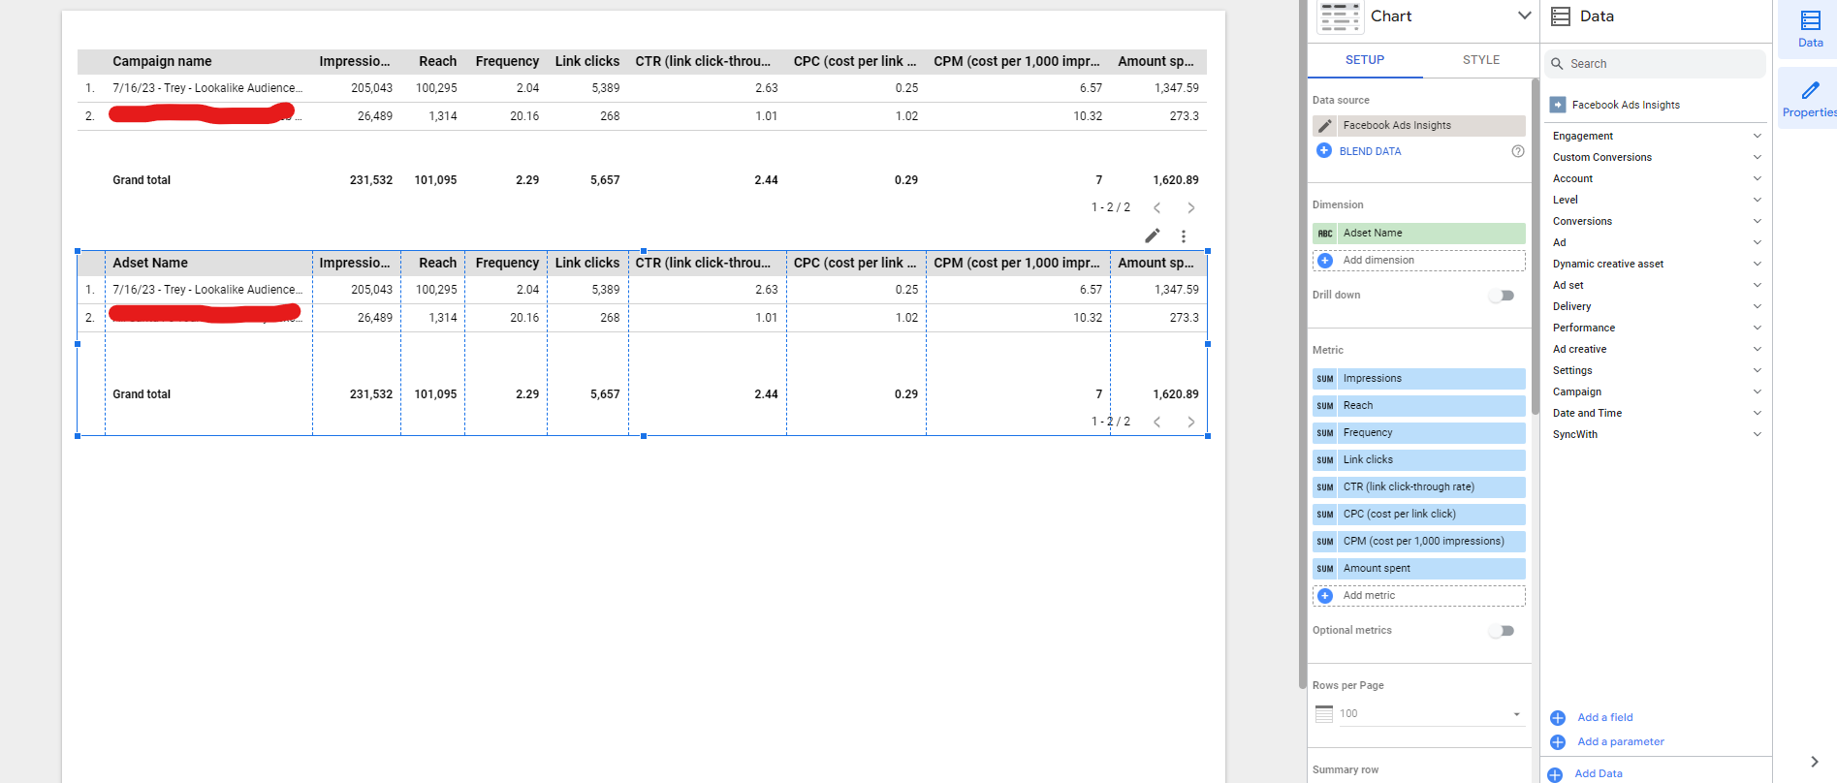1837x783 pixels.
Task: Switch to the STYLE tab
Action: tap(1480, 60)
